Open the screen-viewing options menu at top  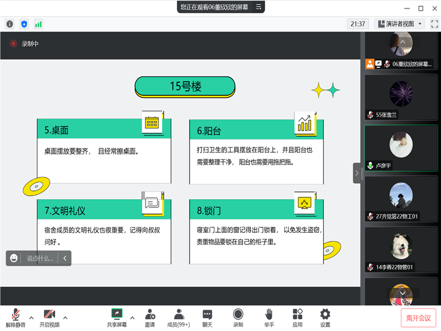pyautogui.click(x=259, y=7)
